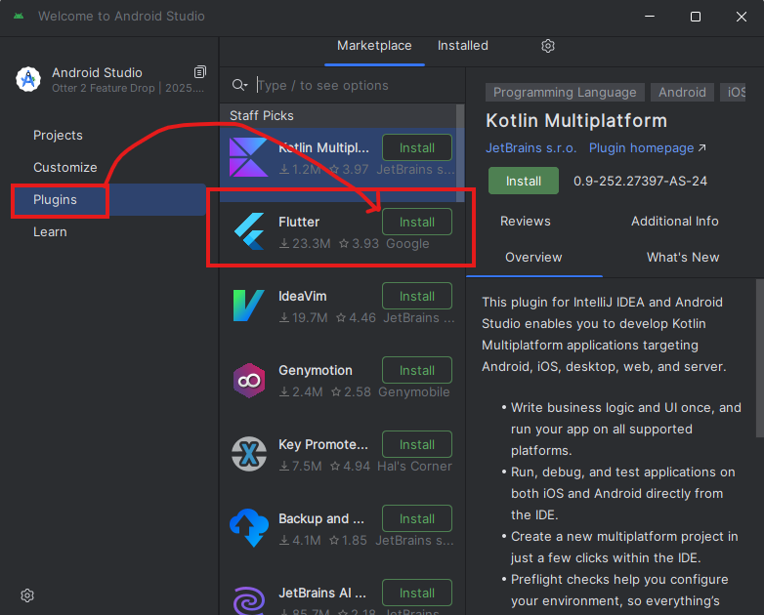Open the JetBrains s.r.o. vendor link

(531, 148)
